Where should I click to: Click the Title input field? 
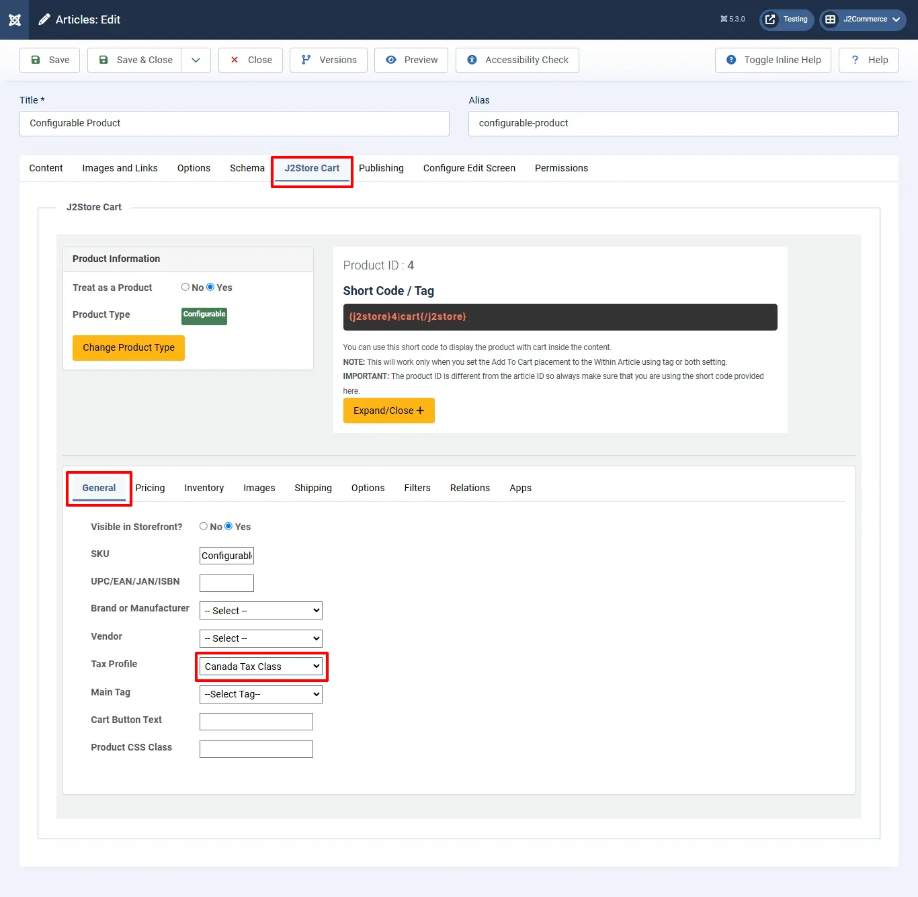click(235, 124)
